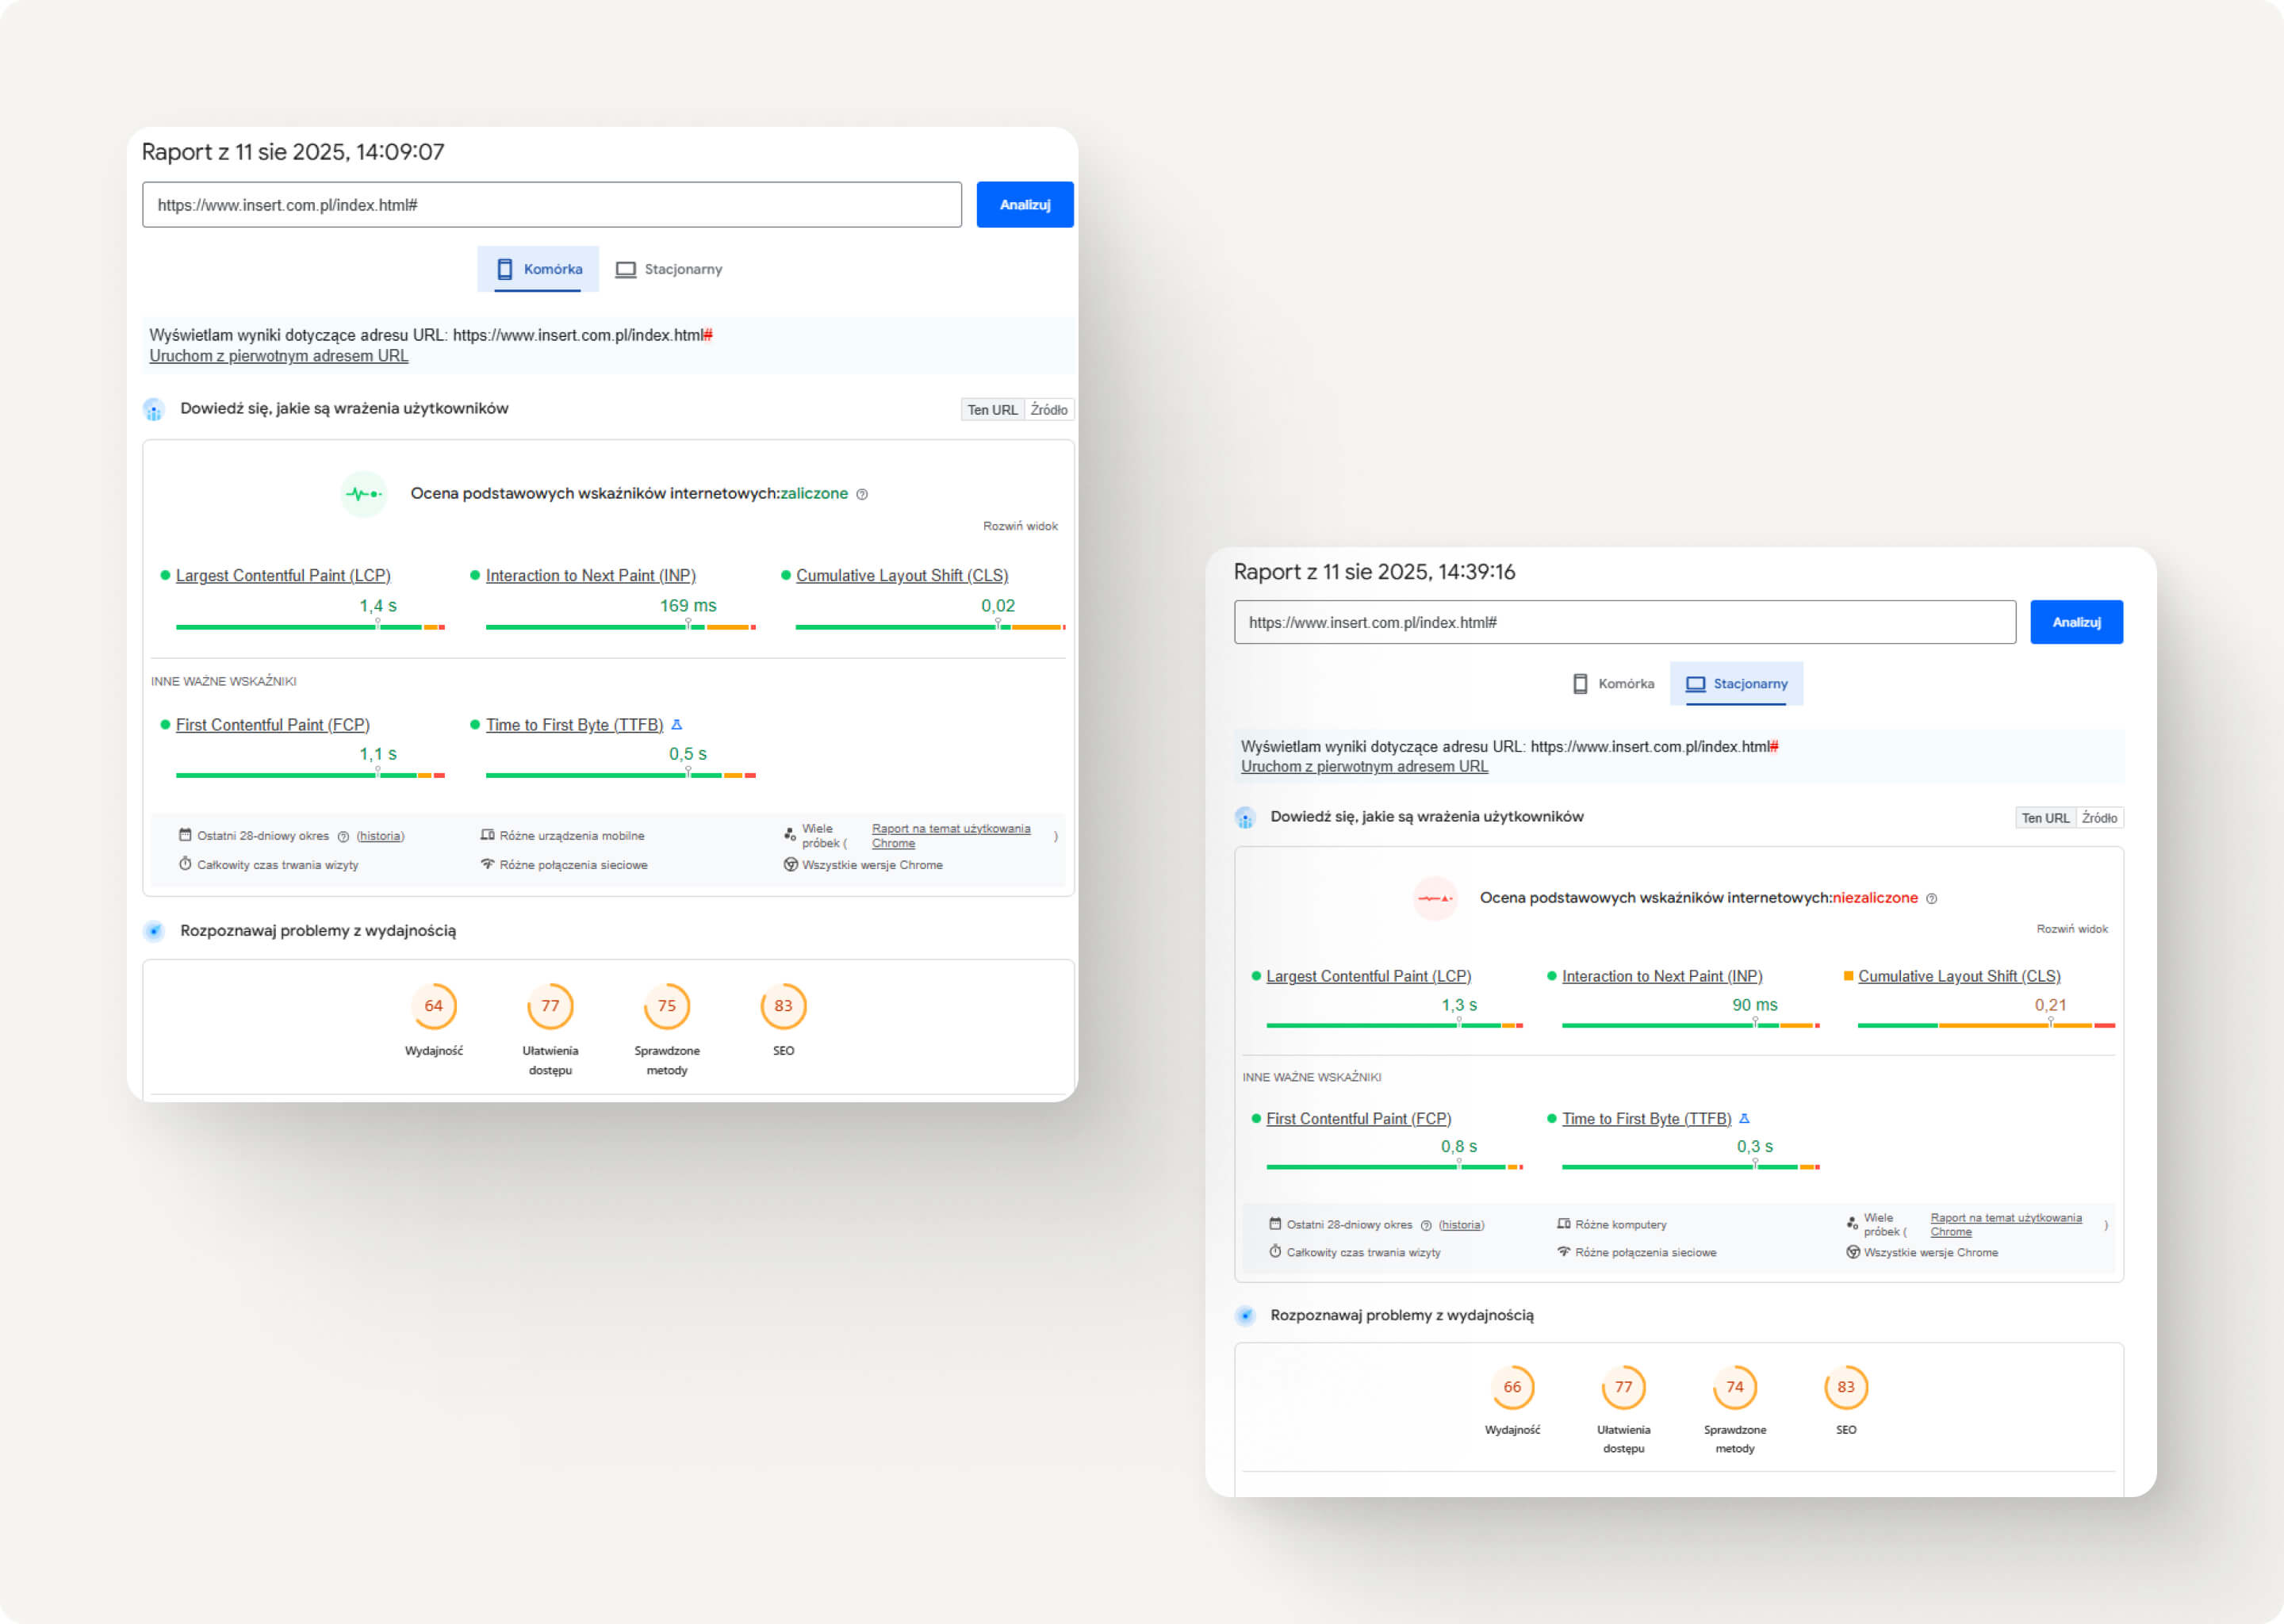
Task: Open Time to First Byte link showing 0,5 s
Action: [574, 725]
